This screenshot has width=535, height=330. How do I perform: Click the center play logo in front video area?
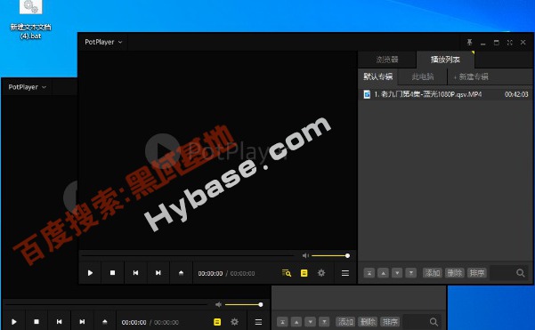pyautogui.click(x=162, y=150)
